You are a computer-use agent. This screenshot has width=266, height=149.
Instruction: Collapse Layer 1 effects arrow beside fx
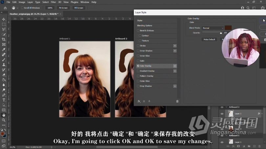pyautogui.click(x=262, y=114)
